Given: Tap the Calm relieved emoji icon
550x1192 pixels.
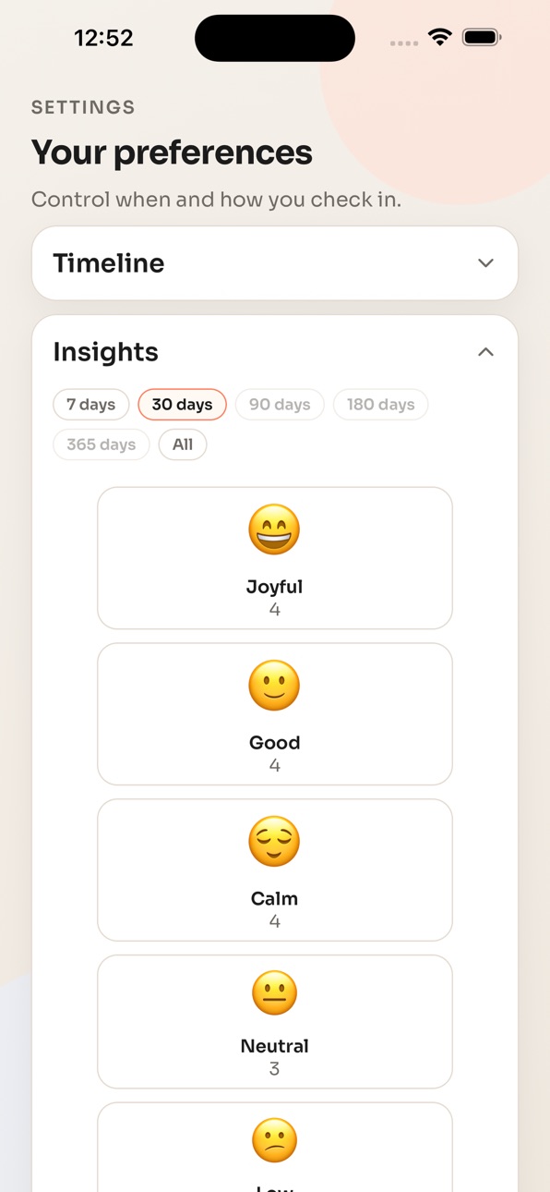Looking at the screenshot, I should 274,842.
